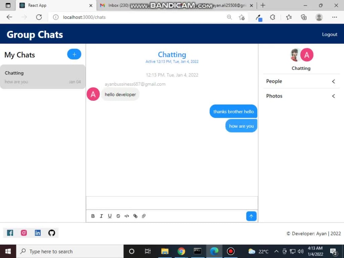The width and height of the screenshot is (344, 258).
Task: Open LinkedIn footer link
Action: [x=38, y=233]
